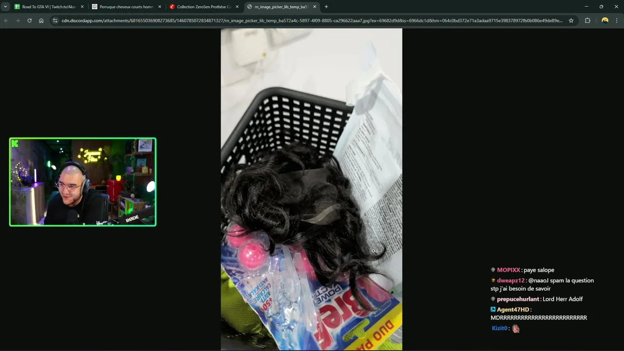Click the "paye salope" chat message

coord(539,270)
